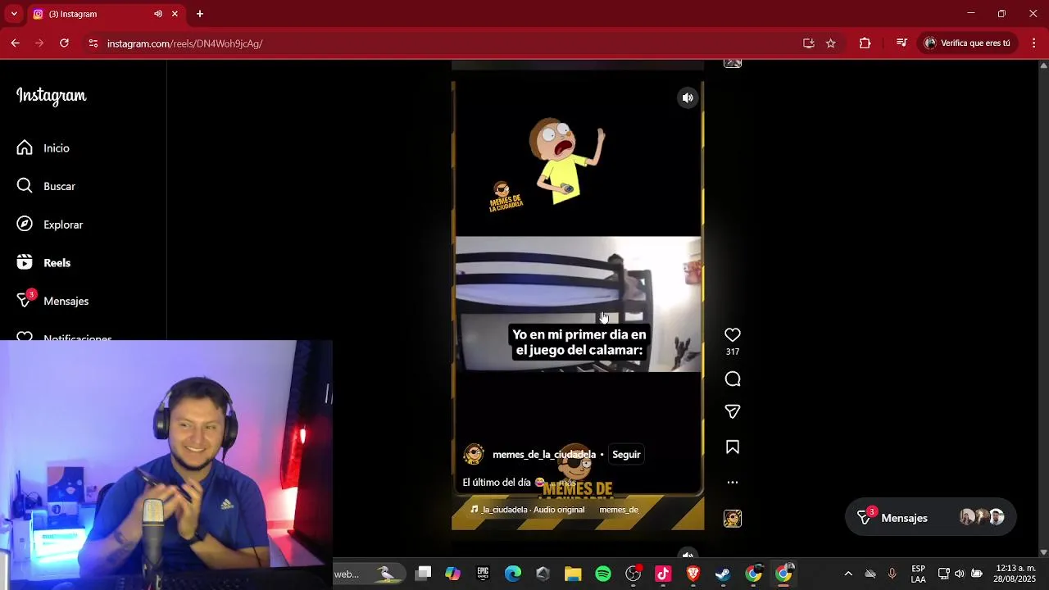This screenshot has width=1049, height=590.
Task: Open Spotify from taskbar
Action: coord(603,574)
